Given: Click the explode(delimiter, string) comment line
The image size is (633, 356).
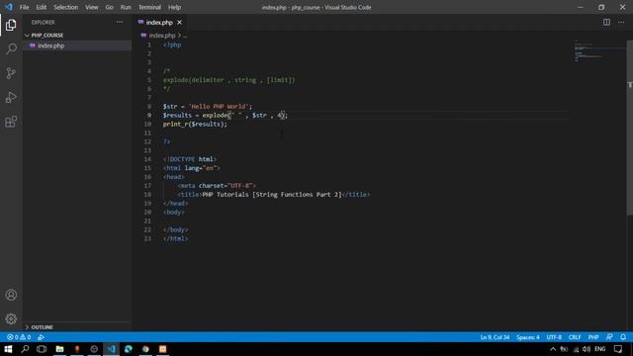Looking at the screenshot, I should (228, 80).
